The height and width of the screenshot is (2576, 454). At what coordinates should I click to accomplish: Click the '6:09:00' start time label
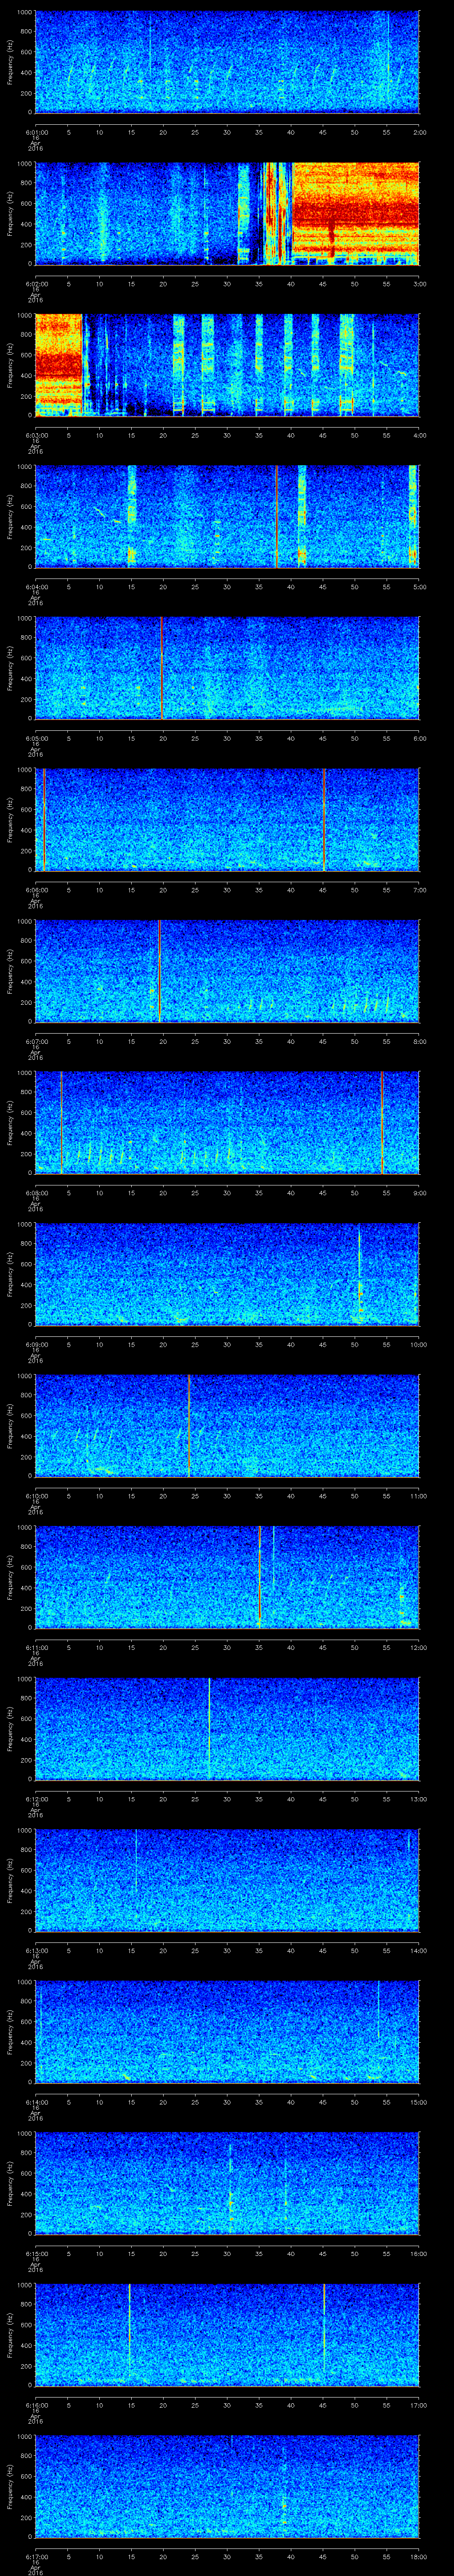[37, 1344]
